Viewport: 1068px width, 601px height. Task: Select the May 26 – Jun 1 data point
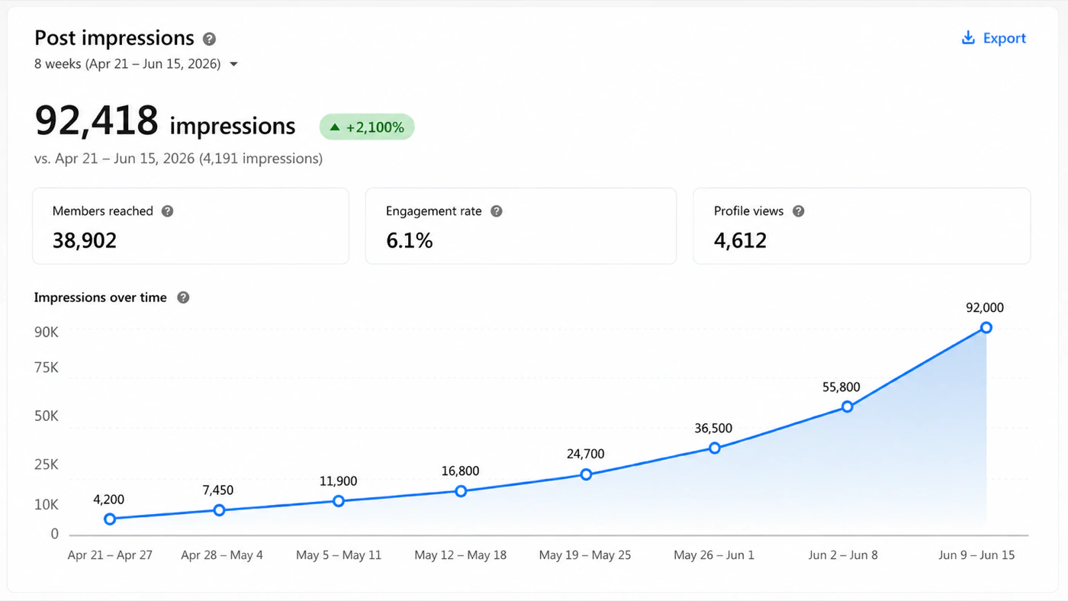point(714,448)
